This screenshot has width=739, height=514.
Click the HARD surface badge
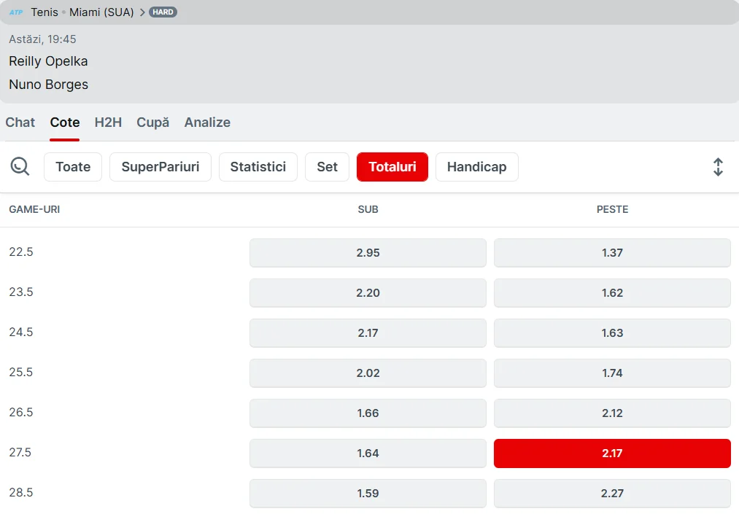[x=163, y=12]
